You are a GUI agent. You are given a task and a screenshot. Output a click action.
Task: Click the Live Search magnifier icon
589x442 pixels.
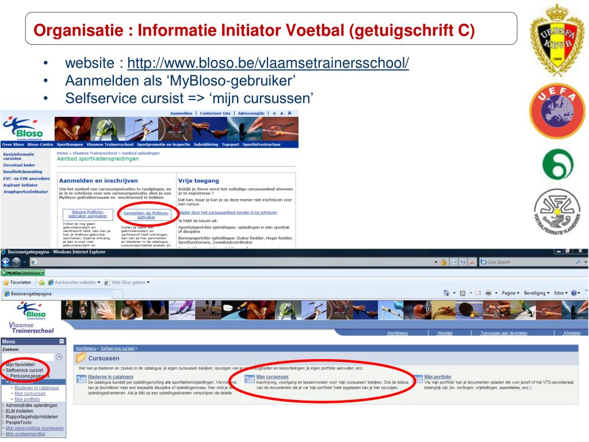[x=579, y=262]
